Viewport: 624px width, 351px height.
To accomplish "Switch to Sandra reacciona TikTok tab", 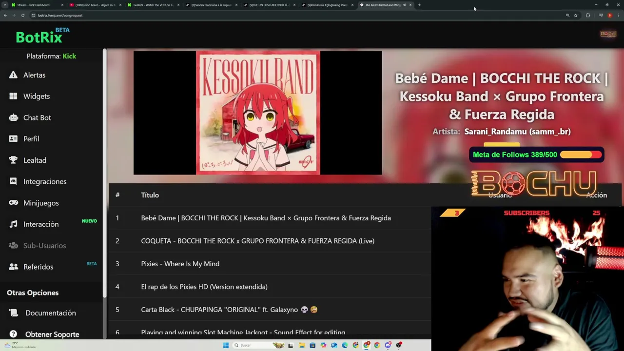I will (211, 5).
